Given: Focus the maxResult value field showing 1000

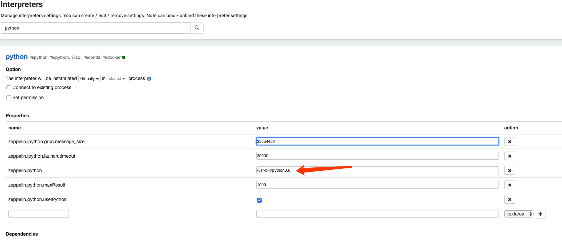Looking at the screenshot, I should pyautogui.click(x=377, y=185).
